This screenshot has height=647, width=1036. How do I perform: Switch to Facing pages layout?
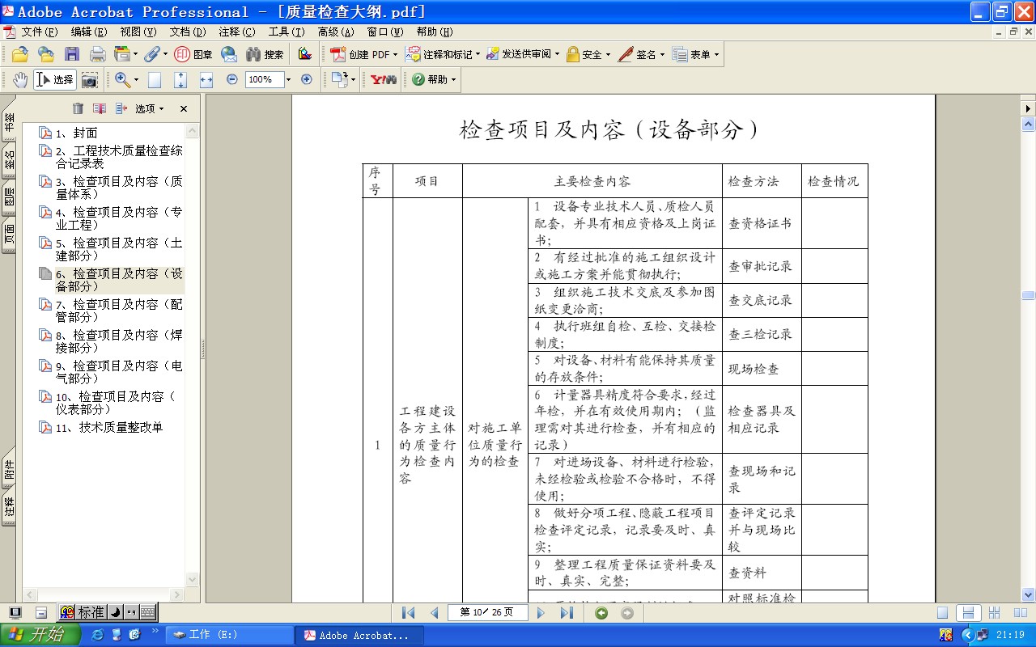point(1019,613)
